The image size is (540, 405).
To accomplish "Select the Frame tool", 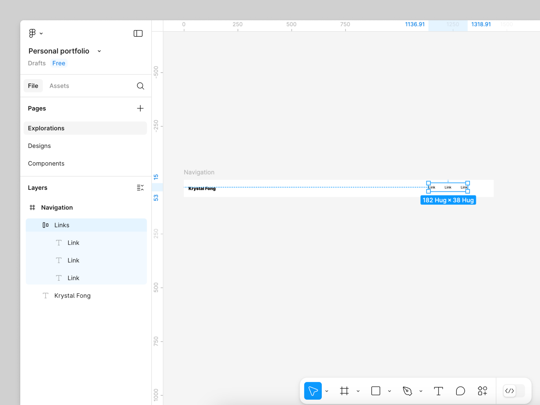I will [344, 391].
